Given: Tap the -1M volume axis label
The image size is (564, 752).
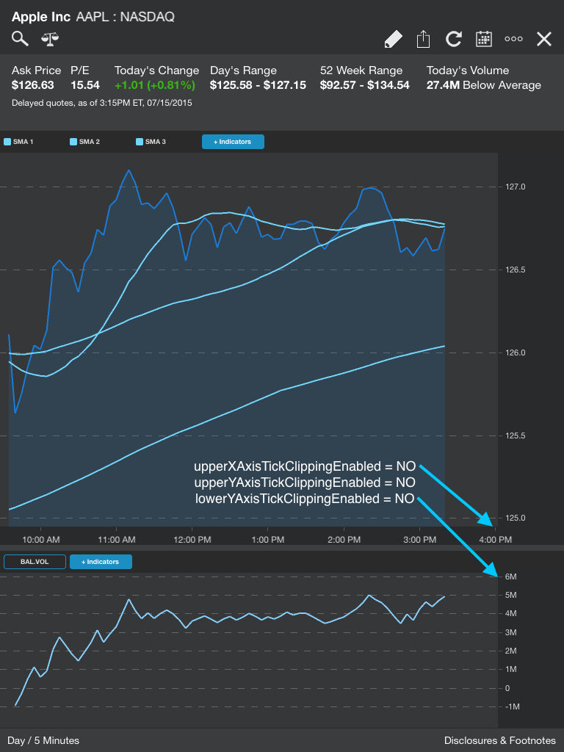Looking at the screenshot, I should tap(512, 706).
